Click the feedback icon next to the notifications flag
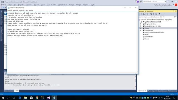 [141, 1]
